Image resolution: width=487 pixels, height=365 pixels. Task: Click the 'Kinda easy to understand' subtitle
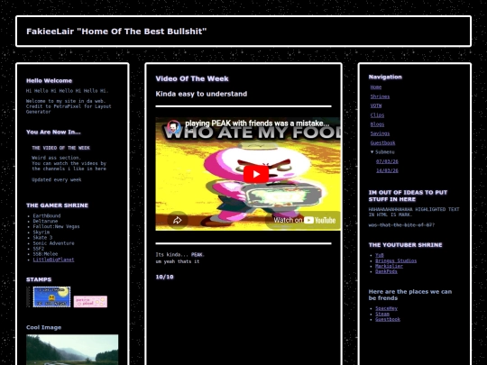tap(201, 94)
